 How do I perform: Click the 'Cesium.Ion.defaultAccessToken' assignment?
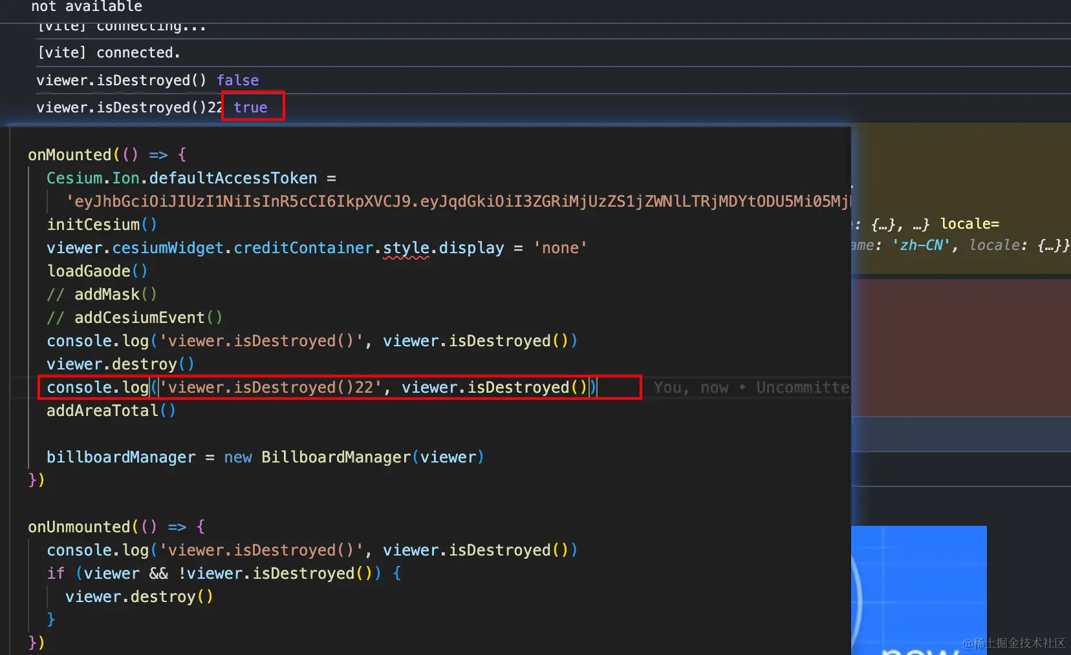(x=181, y=178)
